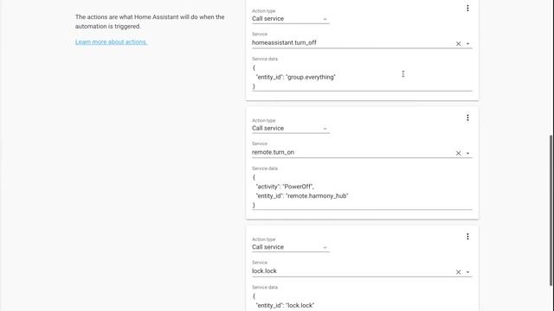Open the three-dot menu for the remote.turn_on action
The image size is (554, 311).
[467, 117]
